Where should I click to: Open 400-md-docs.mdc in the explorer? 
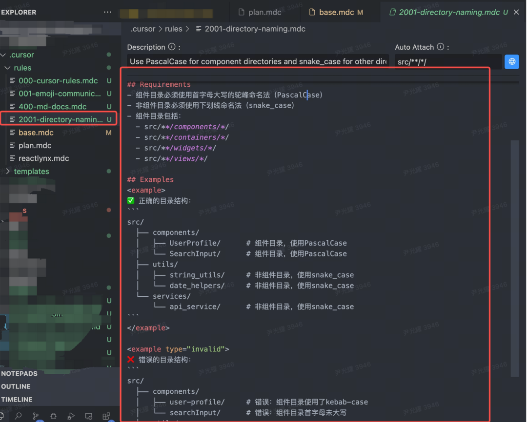tap(52, 107)
